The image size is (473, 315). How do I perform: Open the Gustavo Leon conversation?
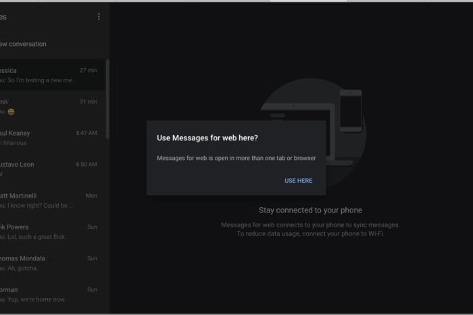coord(53,169)
